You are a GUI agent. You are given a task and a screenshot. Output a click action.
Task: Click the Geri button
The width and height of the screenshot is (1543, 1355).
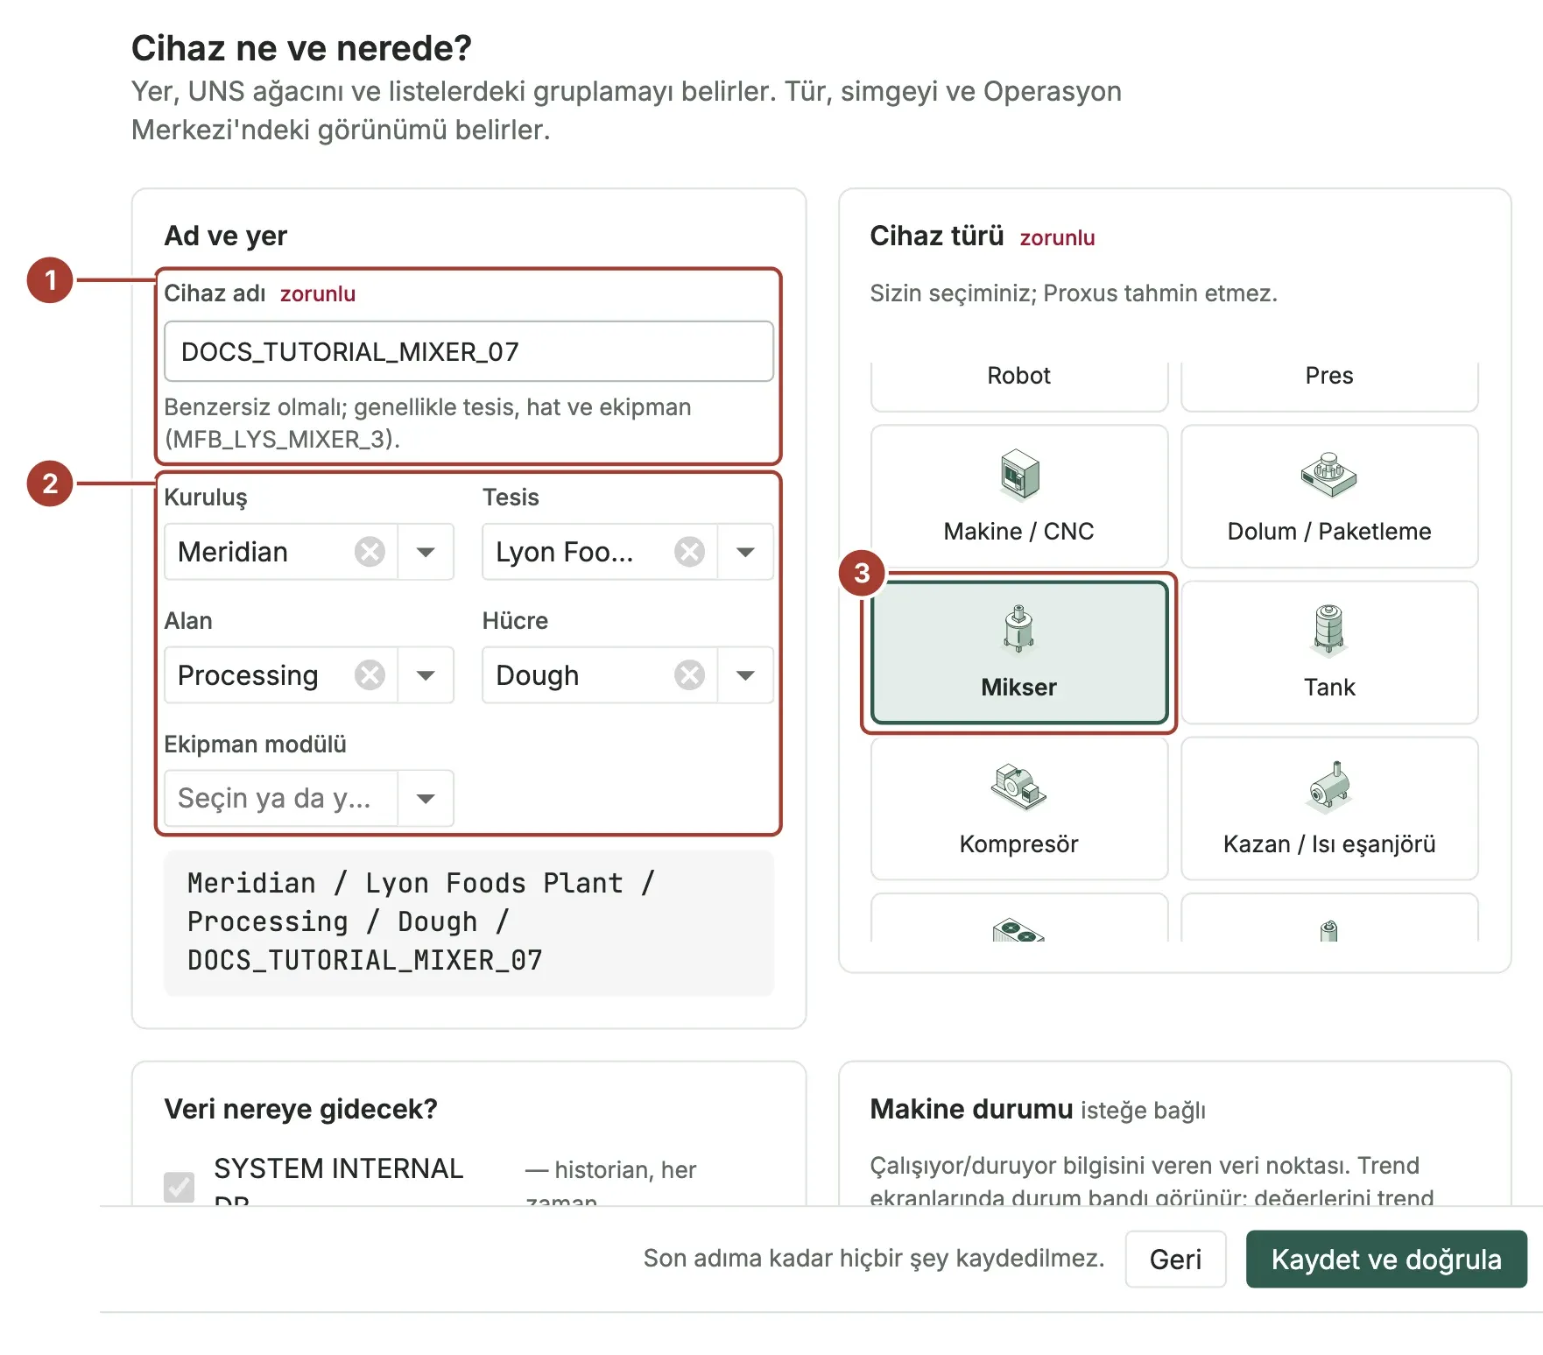[x=1175, y=1259]
